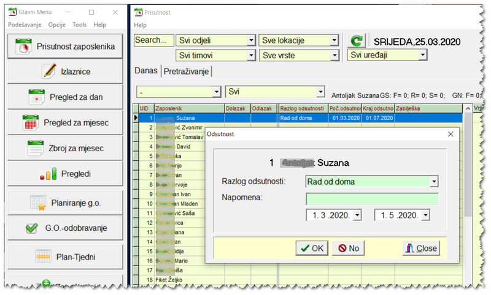Viewport: 491px width, 295px height.
Task: Open the end date 1.5.2020 picker
Action: click(425, 215)
